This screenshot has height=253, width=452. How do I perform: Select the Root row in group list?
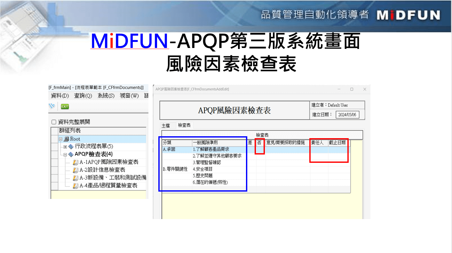coord(102,139)
